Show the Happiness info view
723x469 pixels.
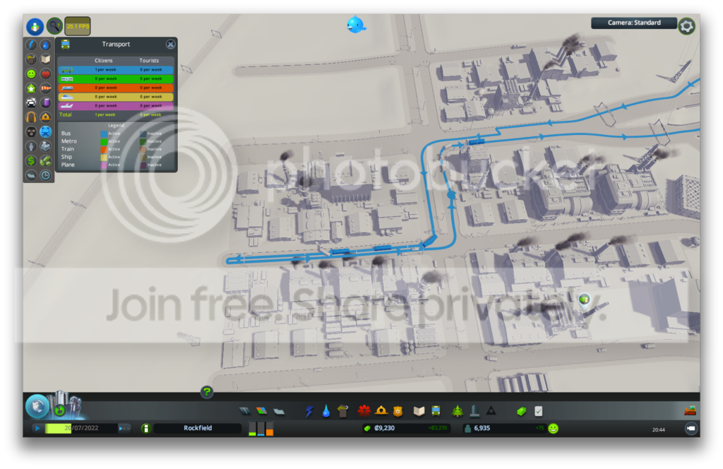[x=31, y=73]
